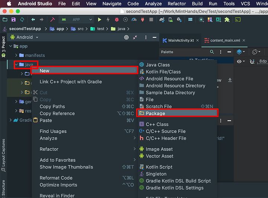This screenshot has height=198, width=268.
Task: Click the Stop square icon
Action: click(x=151, y=19)
